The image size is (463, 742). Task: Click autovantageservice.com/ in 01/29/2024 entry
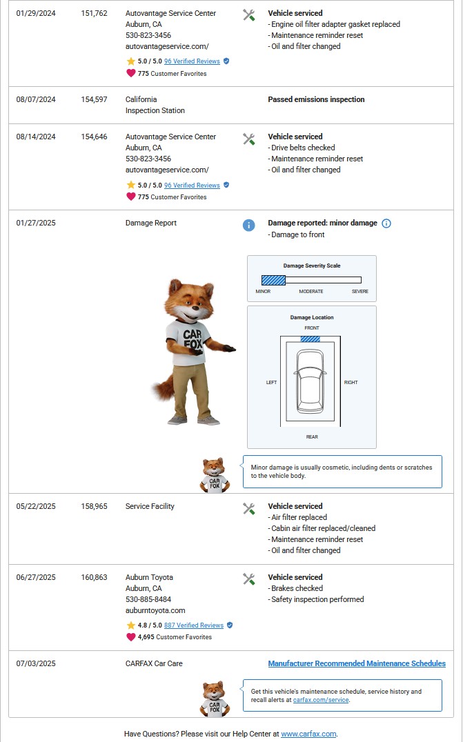pos(167,46)
